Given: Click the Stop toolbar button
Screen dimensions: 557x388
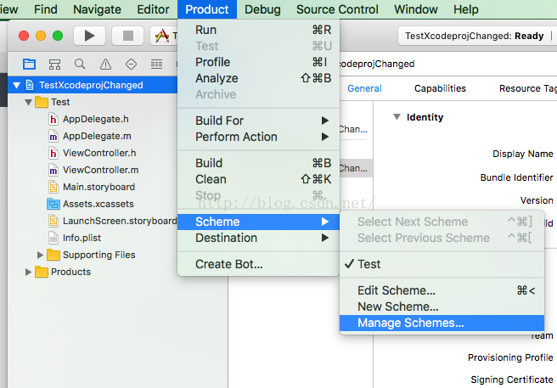Looking at the screenshot, I should click(x=128, y=36).
